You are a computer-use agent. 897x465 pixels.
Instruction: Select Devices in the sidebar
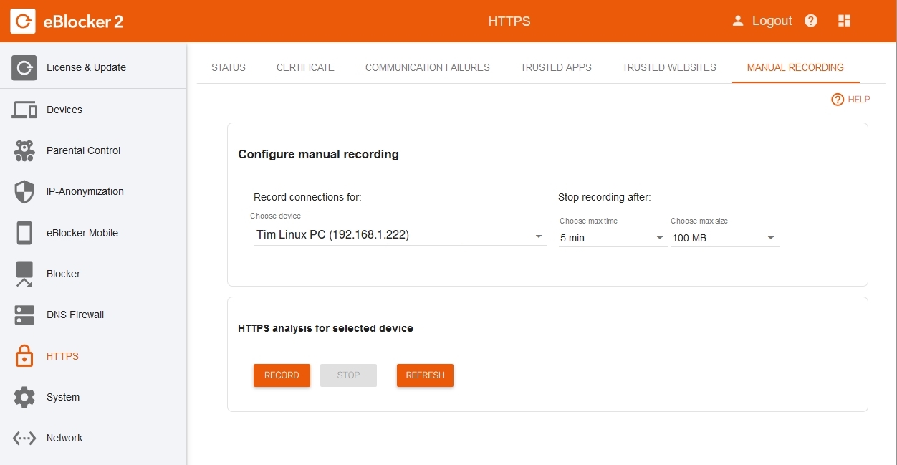pos(64,110)
